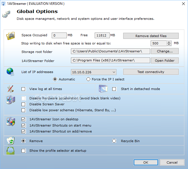Click the detached windows icon

click(103, 89)
